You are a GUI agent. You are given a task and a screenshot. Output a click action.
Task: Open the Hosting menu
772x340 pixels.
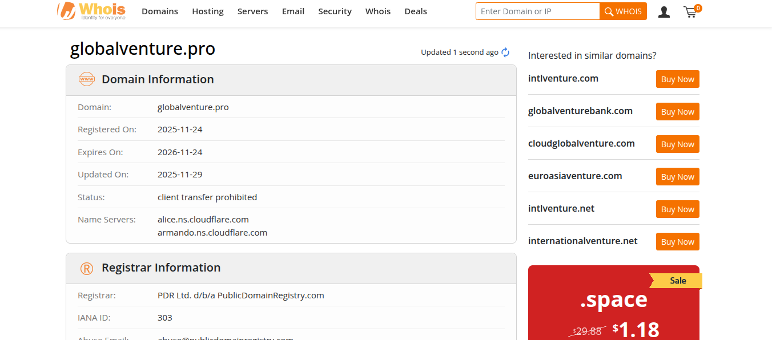coord(208,11)
